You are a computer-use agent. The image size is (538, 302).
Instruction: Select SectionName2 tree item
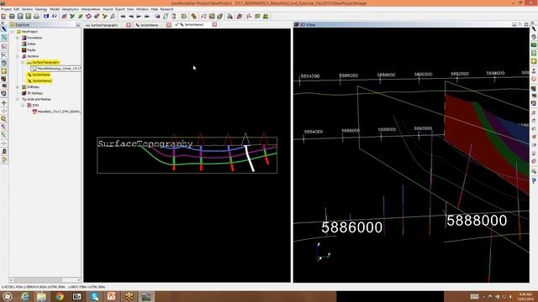40,81
